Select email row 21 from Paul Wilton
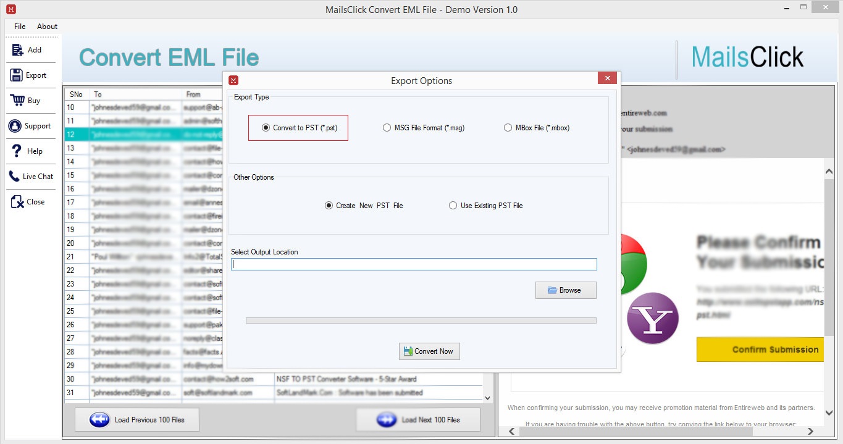 pos(144,257)
